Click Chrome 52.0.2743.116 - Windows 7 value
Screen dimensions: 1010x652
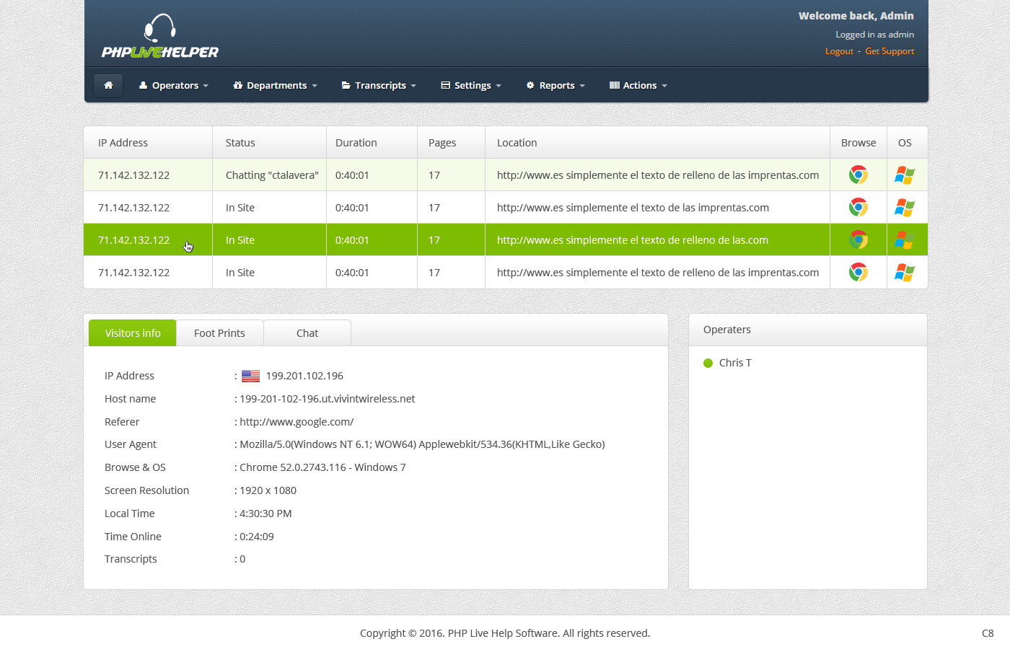pos(322,467)
